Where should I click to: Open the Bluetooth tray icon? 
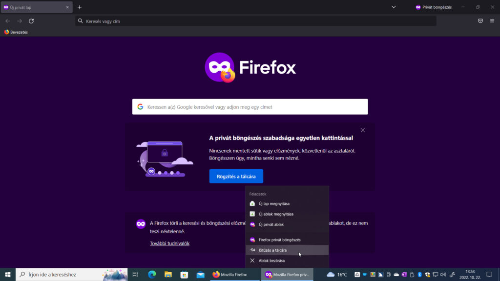pyautogui.click(x=419, y=274)
